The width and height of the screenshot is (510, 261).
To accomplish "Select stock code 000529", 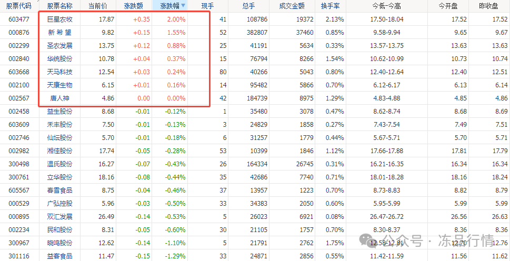I will click(19, 204).
